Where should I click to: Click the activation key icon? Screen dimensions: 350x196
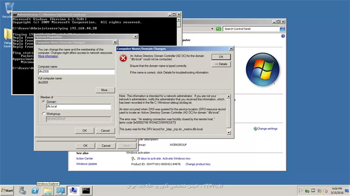point(133,158)
